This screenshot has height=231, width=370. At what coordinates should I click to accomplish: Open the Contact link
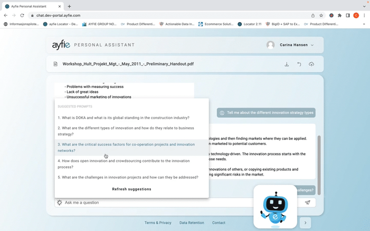(219, 223)
